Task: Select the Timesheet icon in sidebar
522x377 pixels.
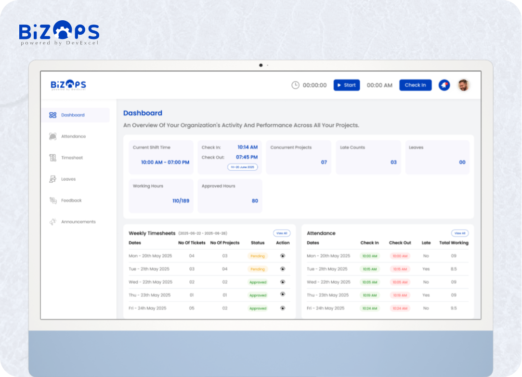Action: 52,158
